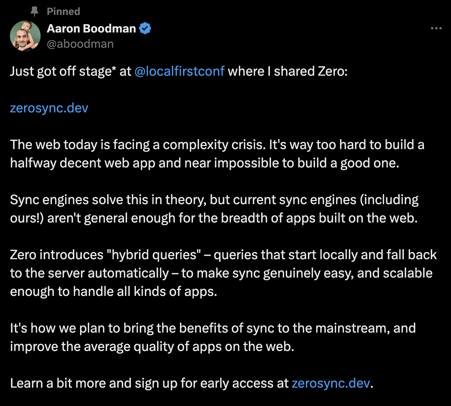Click the Aaron Boodman display name
This screenshot has width=451, height=406.
pyautogui.click(x=91, y=28)
